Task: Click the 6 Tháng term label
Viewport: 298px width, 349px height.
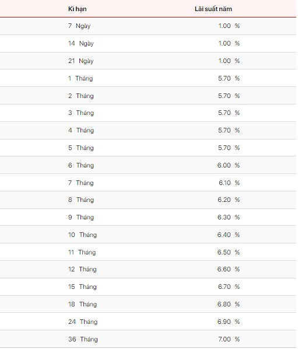Action: pyautogui.click(x=81, y=165)
